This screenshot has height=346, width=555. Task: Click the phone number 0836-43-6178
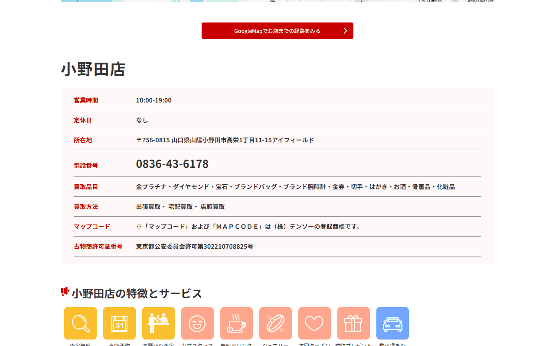pos(172,164)
